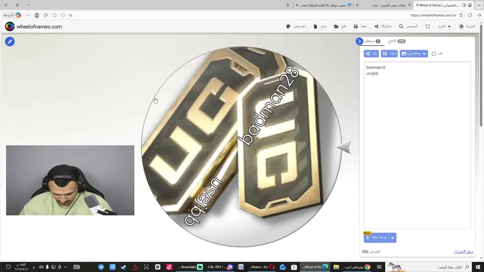
Task: Switch to the مدخلات (Entries) tab
Action: click(x=372, y=41)
